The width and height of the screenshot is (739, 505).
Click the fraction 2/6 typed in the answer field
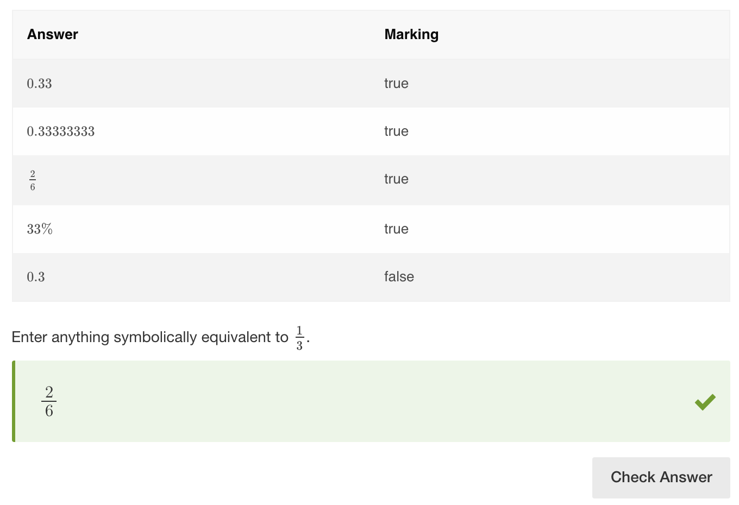(49, 402)
